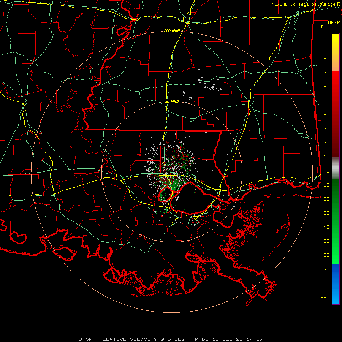Click the positive 70 scale value
The image size is (342, 342).
click(x=326, y=73)
